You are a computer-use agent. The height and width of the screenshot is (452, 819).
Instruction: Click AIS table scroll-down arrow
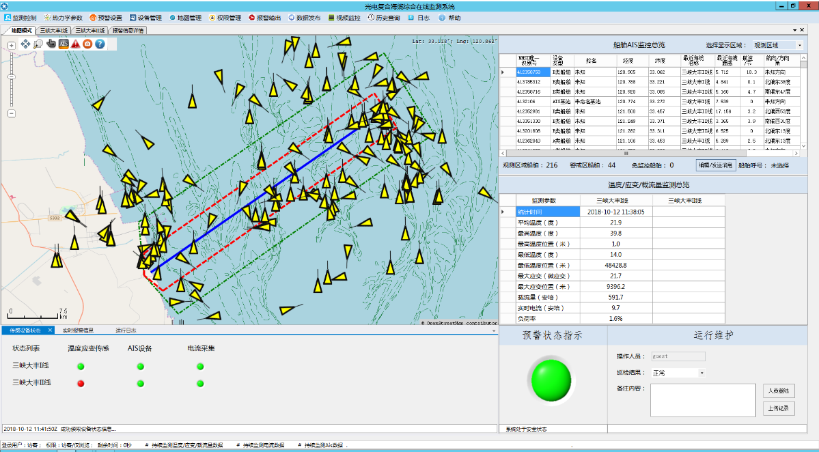804,146
